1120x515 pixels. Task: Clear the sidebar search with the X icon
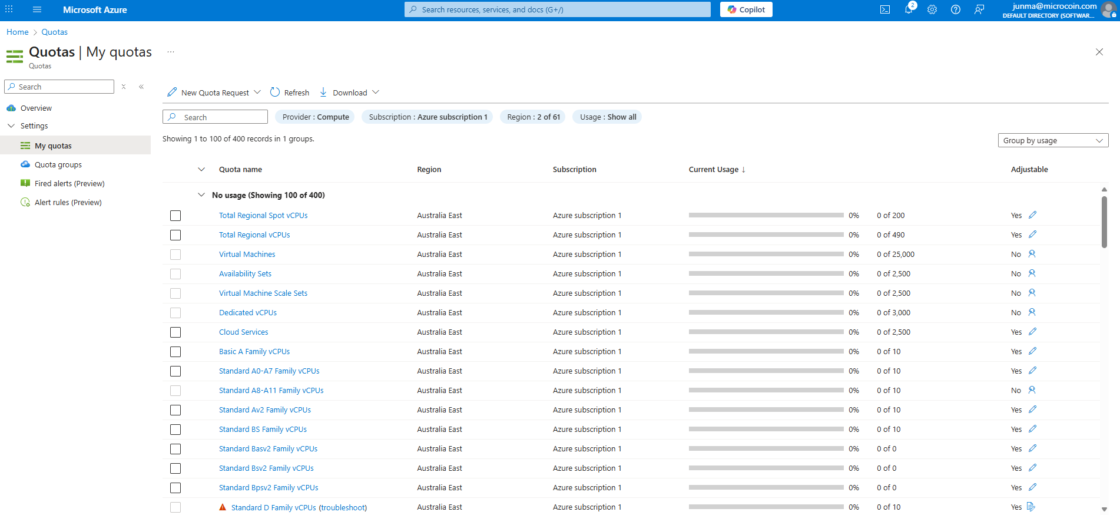[x=124, y=87]
